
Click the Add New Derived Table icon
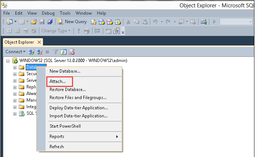pyautogui.click(x=116, y=31)
